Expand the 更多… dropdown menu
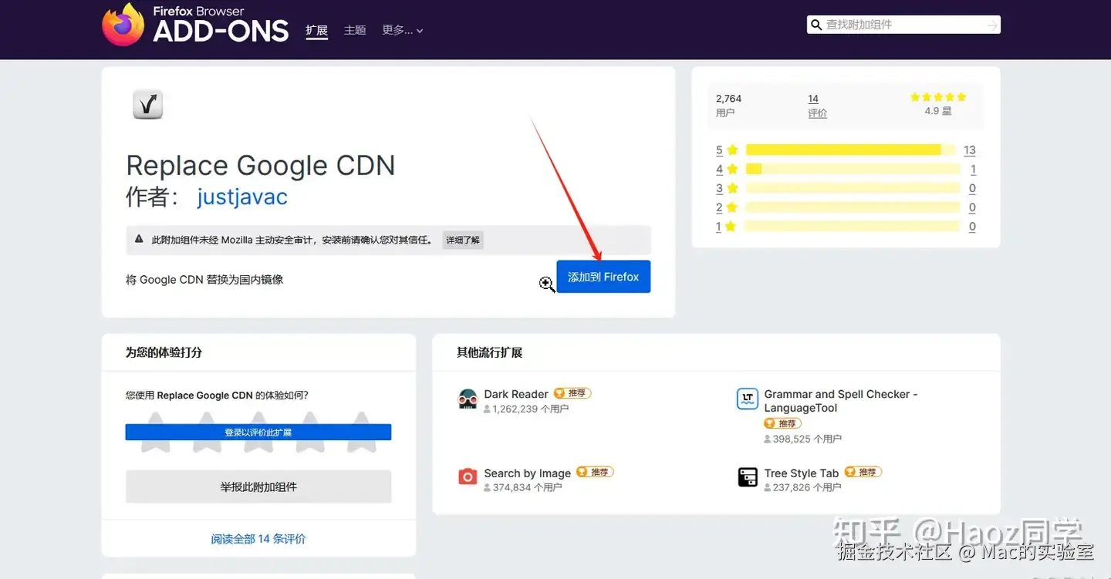The height and width of the screenshot is (579, 1111). (402, 30)
